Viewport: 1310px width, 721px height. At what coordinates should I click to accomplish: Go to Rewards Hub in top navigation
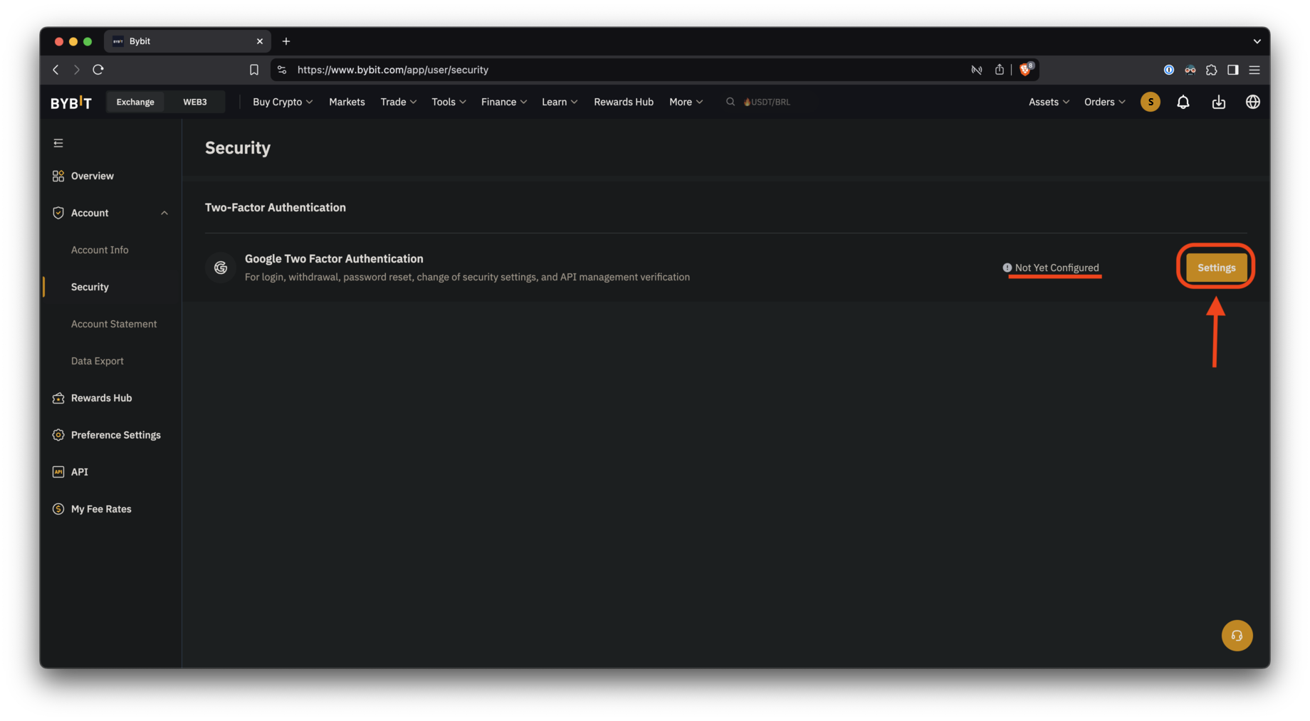(x=623, y=102)
